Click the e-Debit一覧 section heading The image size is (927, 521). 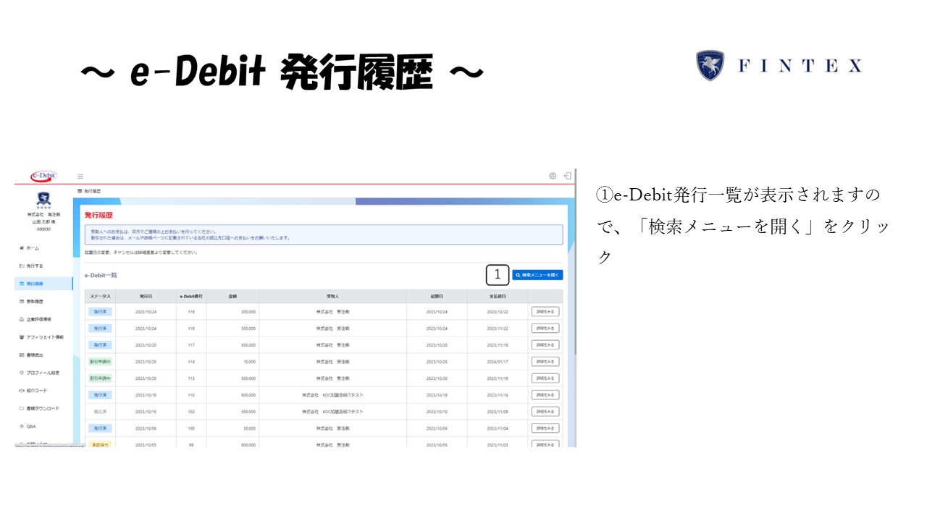coord(101,275)
